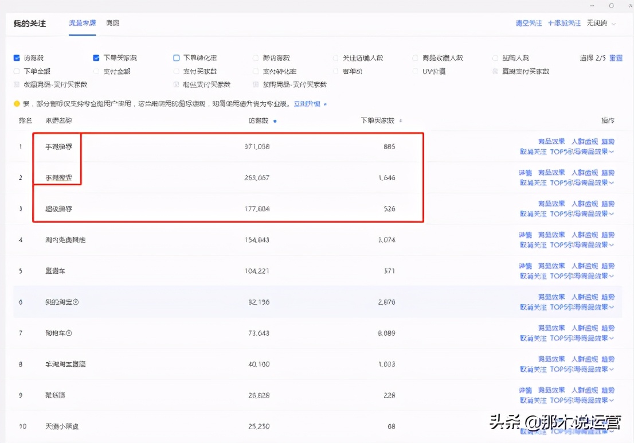Select the UV价值 metric checkbox
Image resolution: width=634 pixels, height=443 pixels.
pos(415,71)
